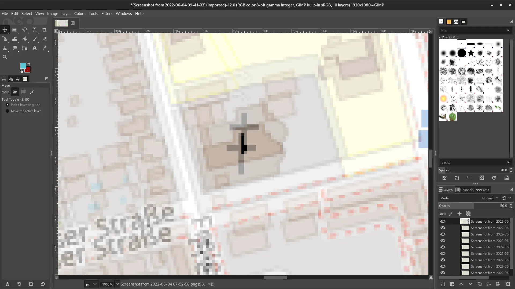This screenshot has height=289, width=515.
Task: Click the Zoom tool icon
Action: pyautogui.click(x=5, y=57)
